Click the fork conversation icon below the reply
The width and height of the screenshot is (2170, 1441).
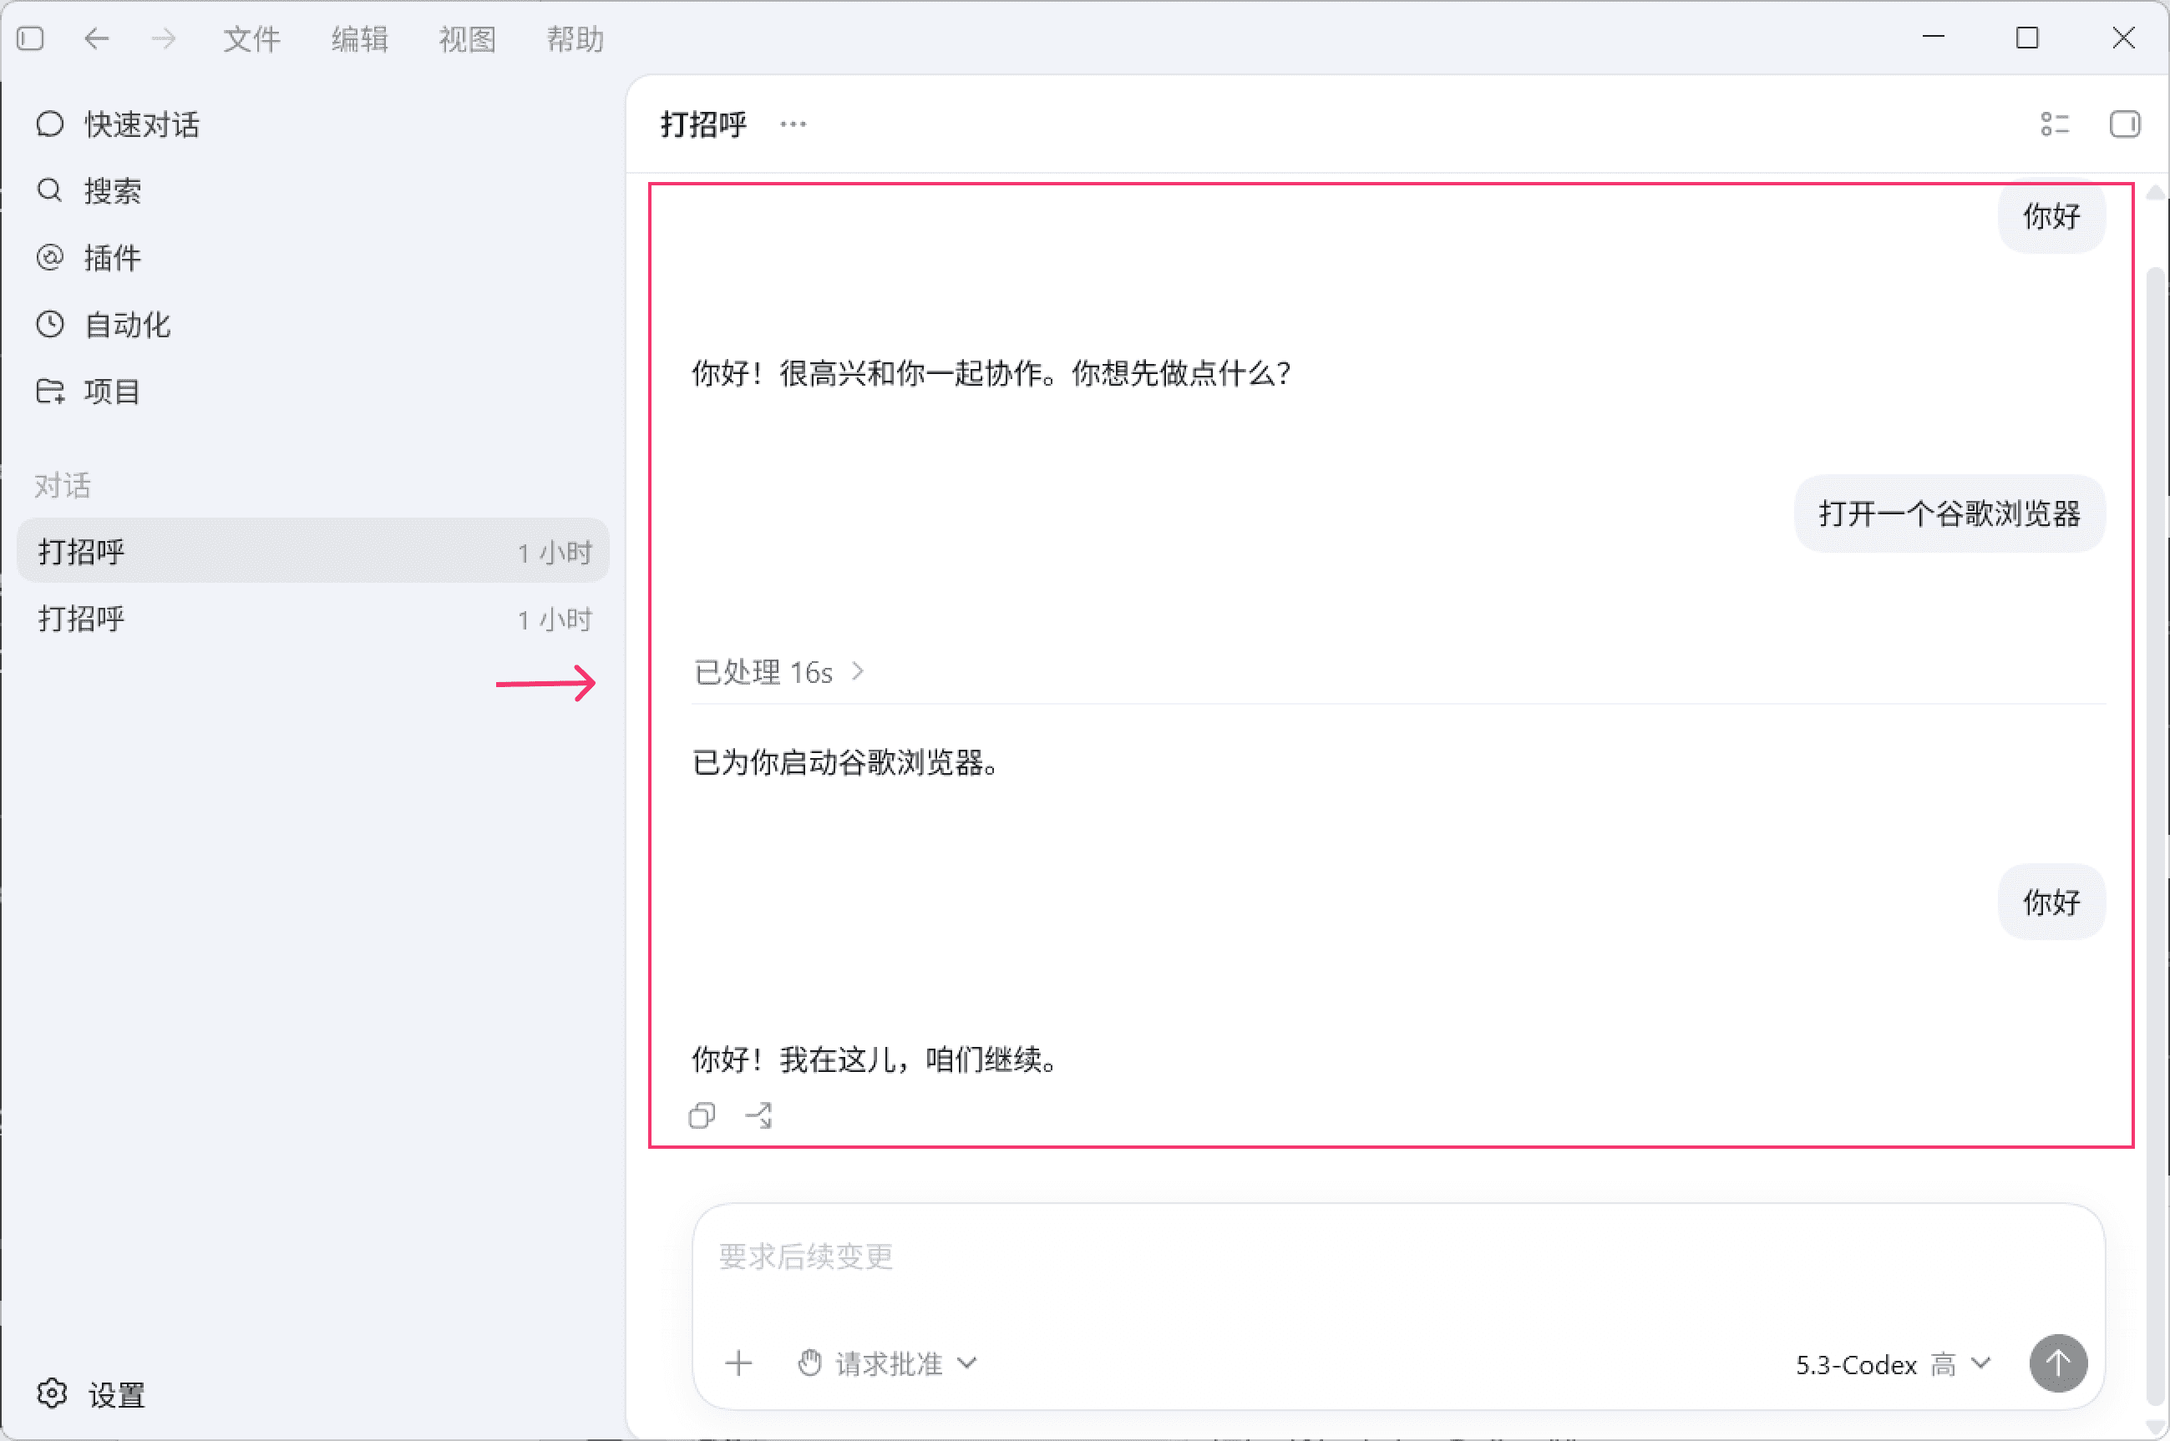[758, 1115]
